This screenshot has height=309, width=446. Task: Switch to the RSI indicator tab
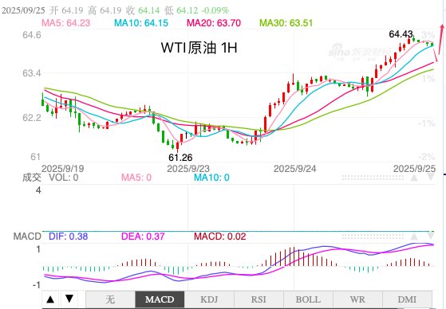tap(259, 299)
